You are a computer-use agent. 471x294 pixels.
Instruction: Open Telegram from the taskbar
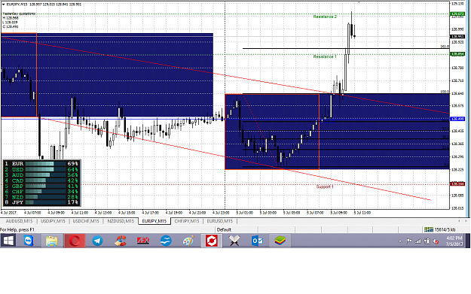click(97, 241)
